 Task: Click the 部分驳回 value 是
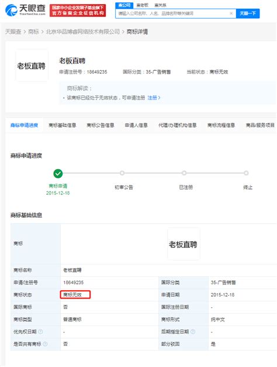click(x=213, y=344)
